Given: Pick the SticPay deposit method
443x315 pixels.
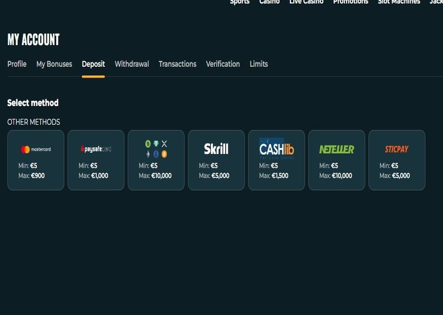Looking at the screenshot, I should point(397,160).
